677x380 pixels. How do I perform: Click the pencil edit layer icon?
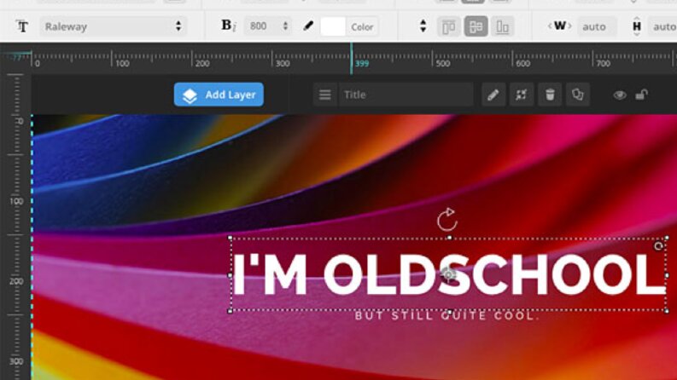point(493,95)
